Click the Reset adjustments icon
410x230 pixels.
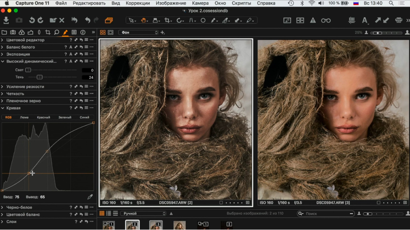click(x=74, y=20)
